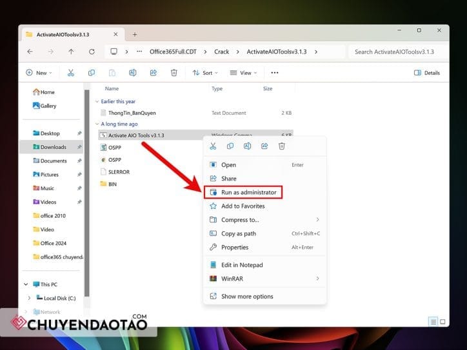
Task: Open the Sort dropdown menu
Action: click(x=205, y=73)
